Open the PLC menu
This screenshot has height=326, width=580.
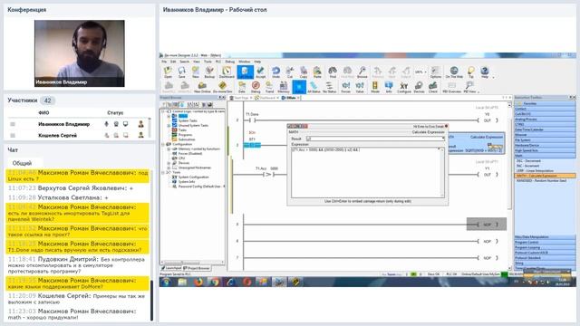tap(218, 62)
